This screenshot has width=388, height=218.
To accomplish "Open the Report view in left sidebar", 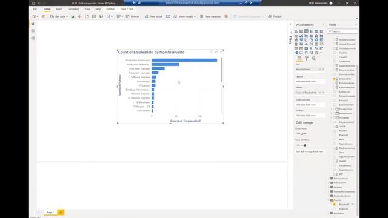I will tap(33, 24).
